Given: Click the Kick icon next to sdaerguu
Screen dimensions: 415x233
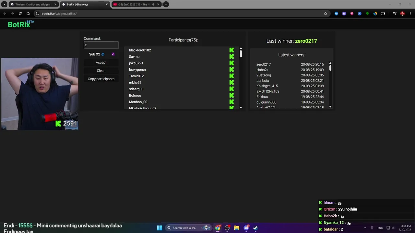Looking at the screenshot, I should [x=231, y=89].
